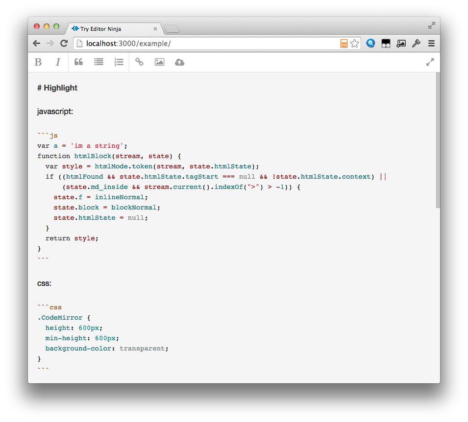Click the 'background-color: transparent;' line
The width and height of the screenshot is (468, 422).
[107, 349]
